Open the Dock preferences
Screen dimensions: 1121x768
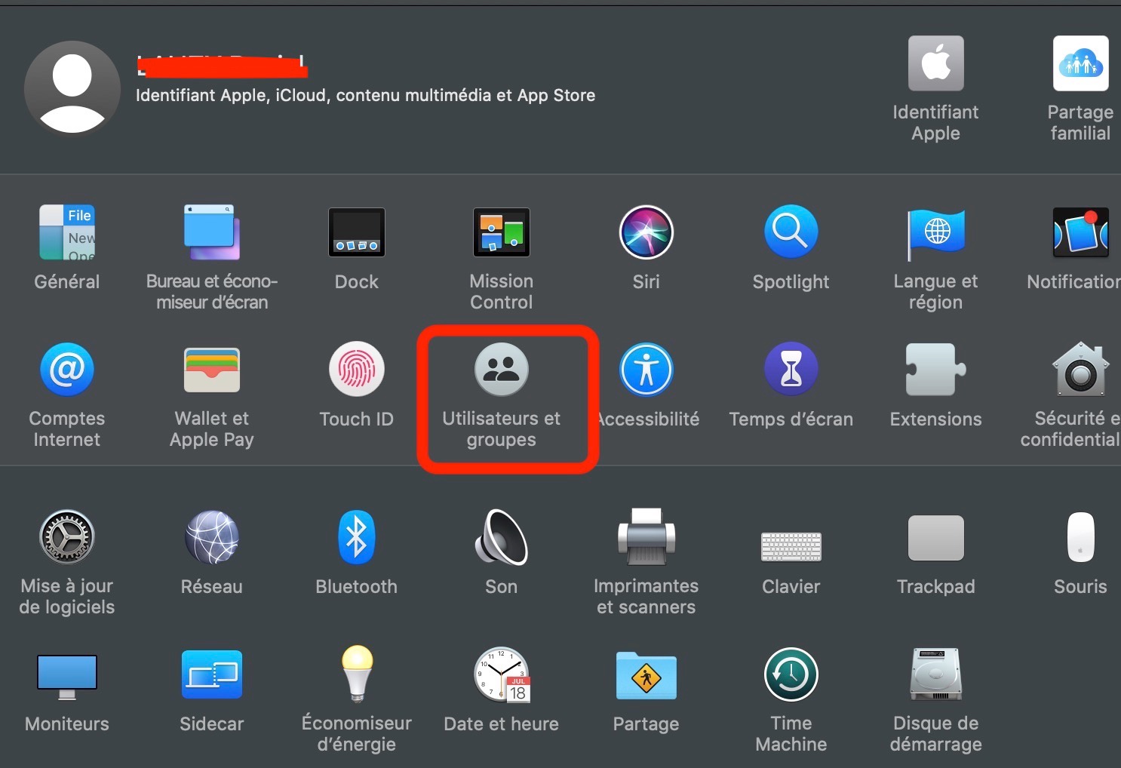pos(357,232)
